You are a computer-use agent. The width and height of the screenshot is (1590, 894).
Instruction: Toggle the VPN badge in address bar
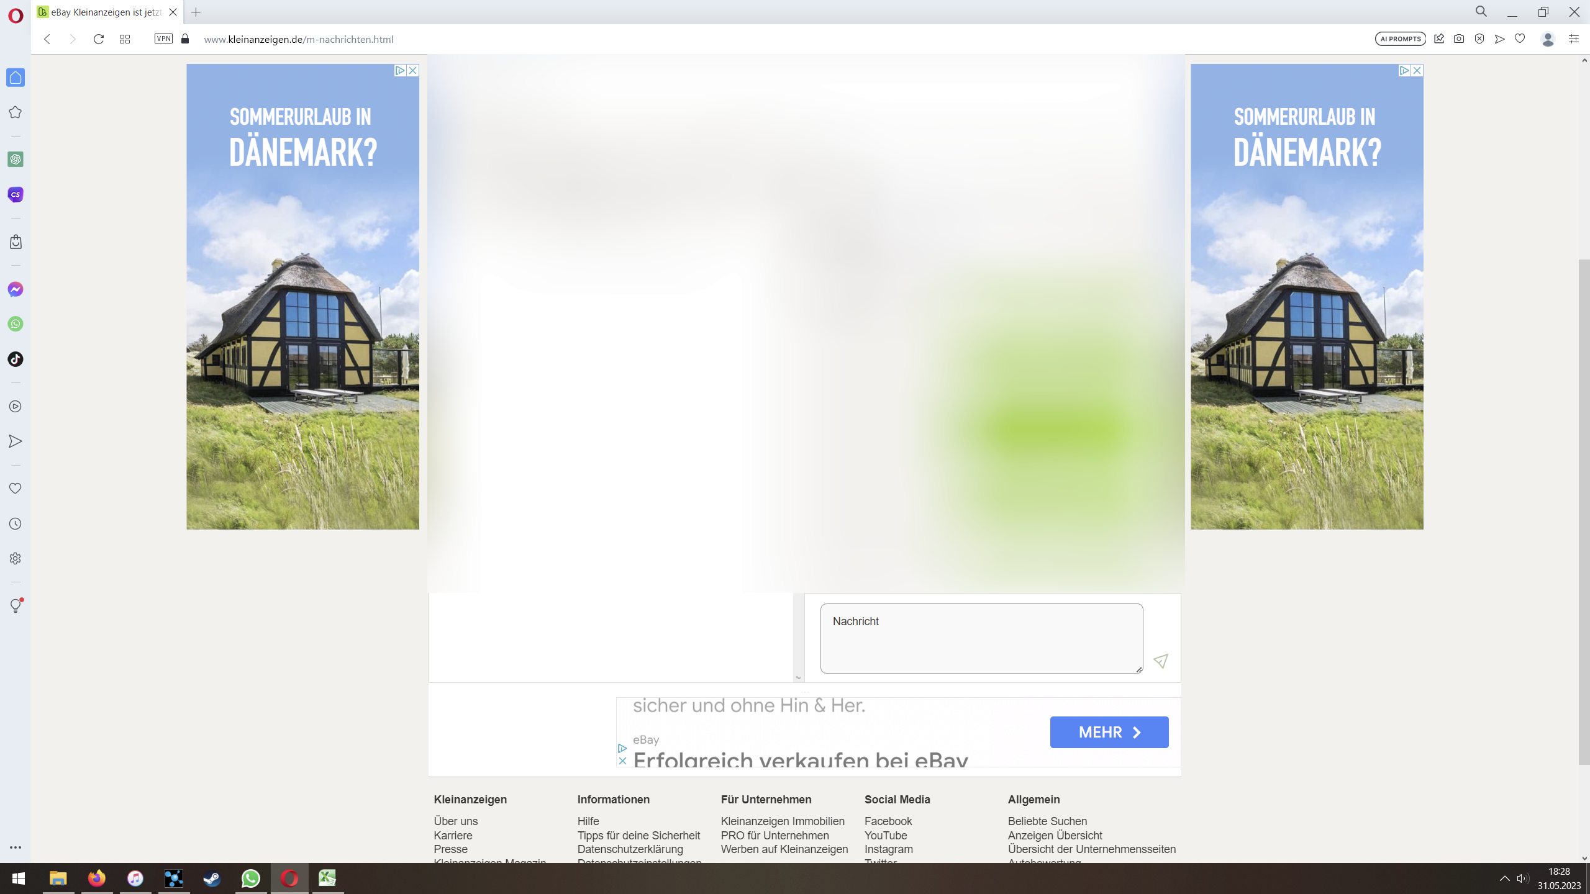point(163,39)
